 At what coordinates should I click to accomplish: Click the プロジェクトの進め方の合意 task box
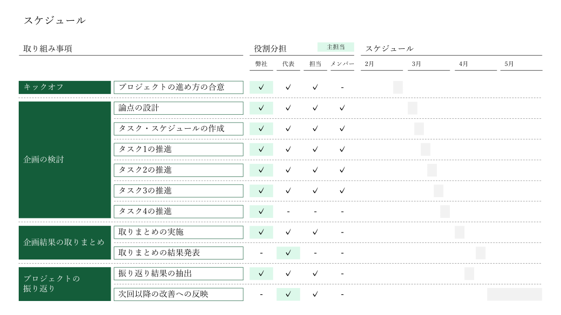tap(178, 87)
